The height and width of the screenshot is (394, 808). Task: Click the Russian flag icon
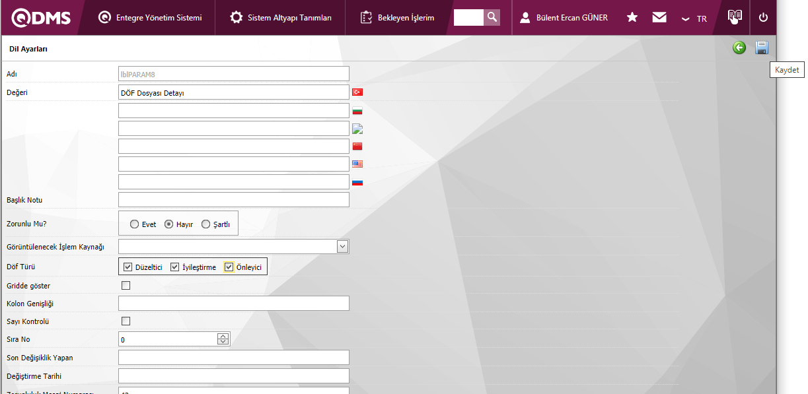(x=357, y=182)
